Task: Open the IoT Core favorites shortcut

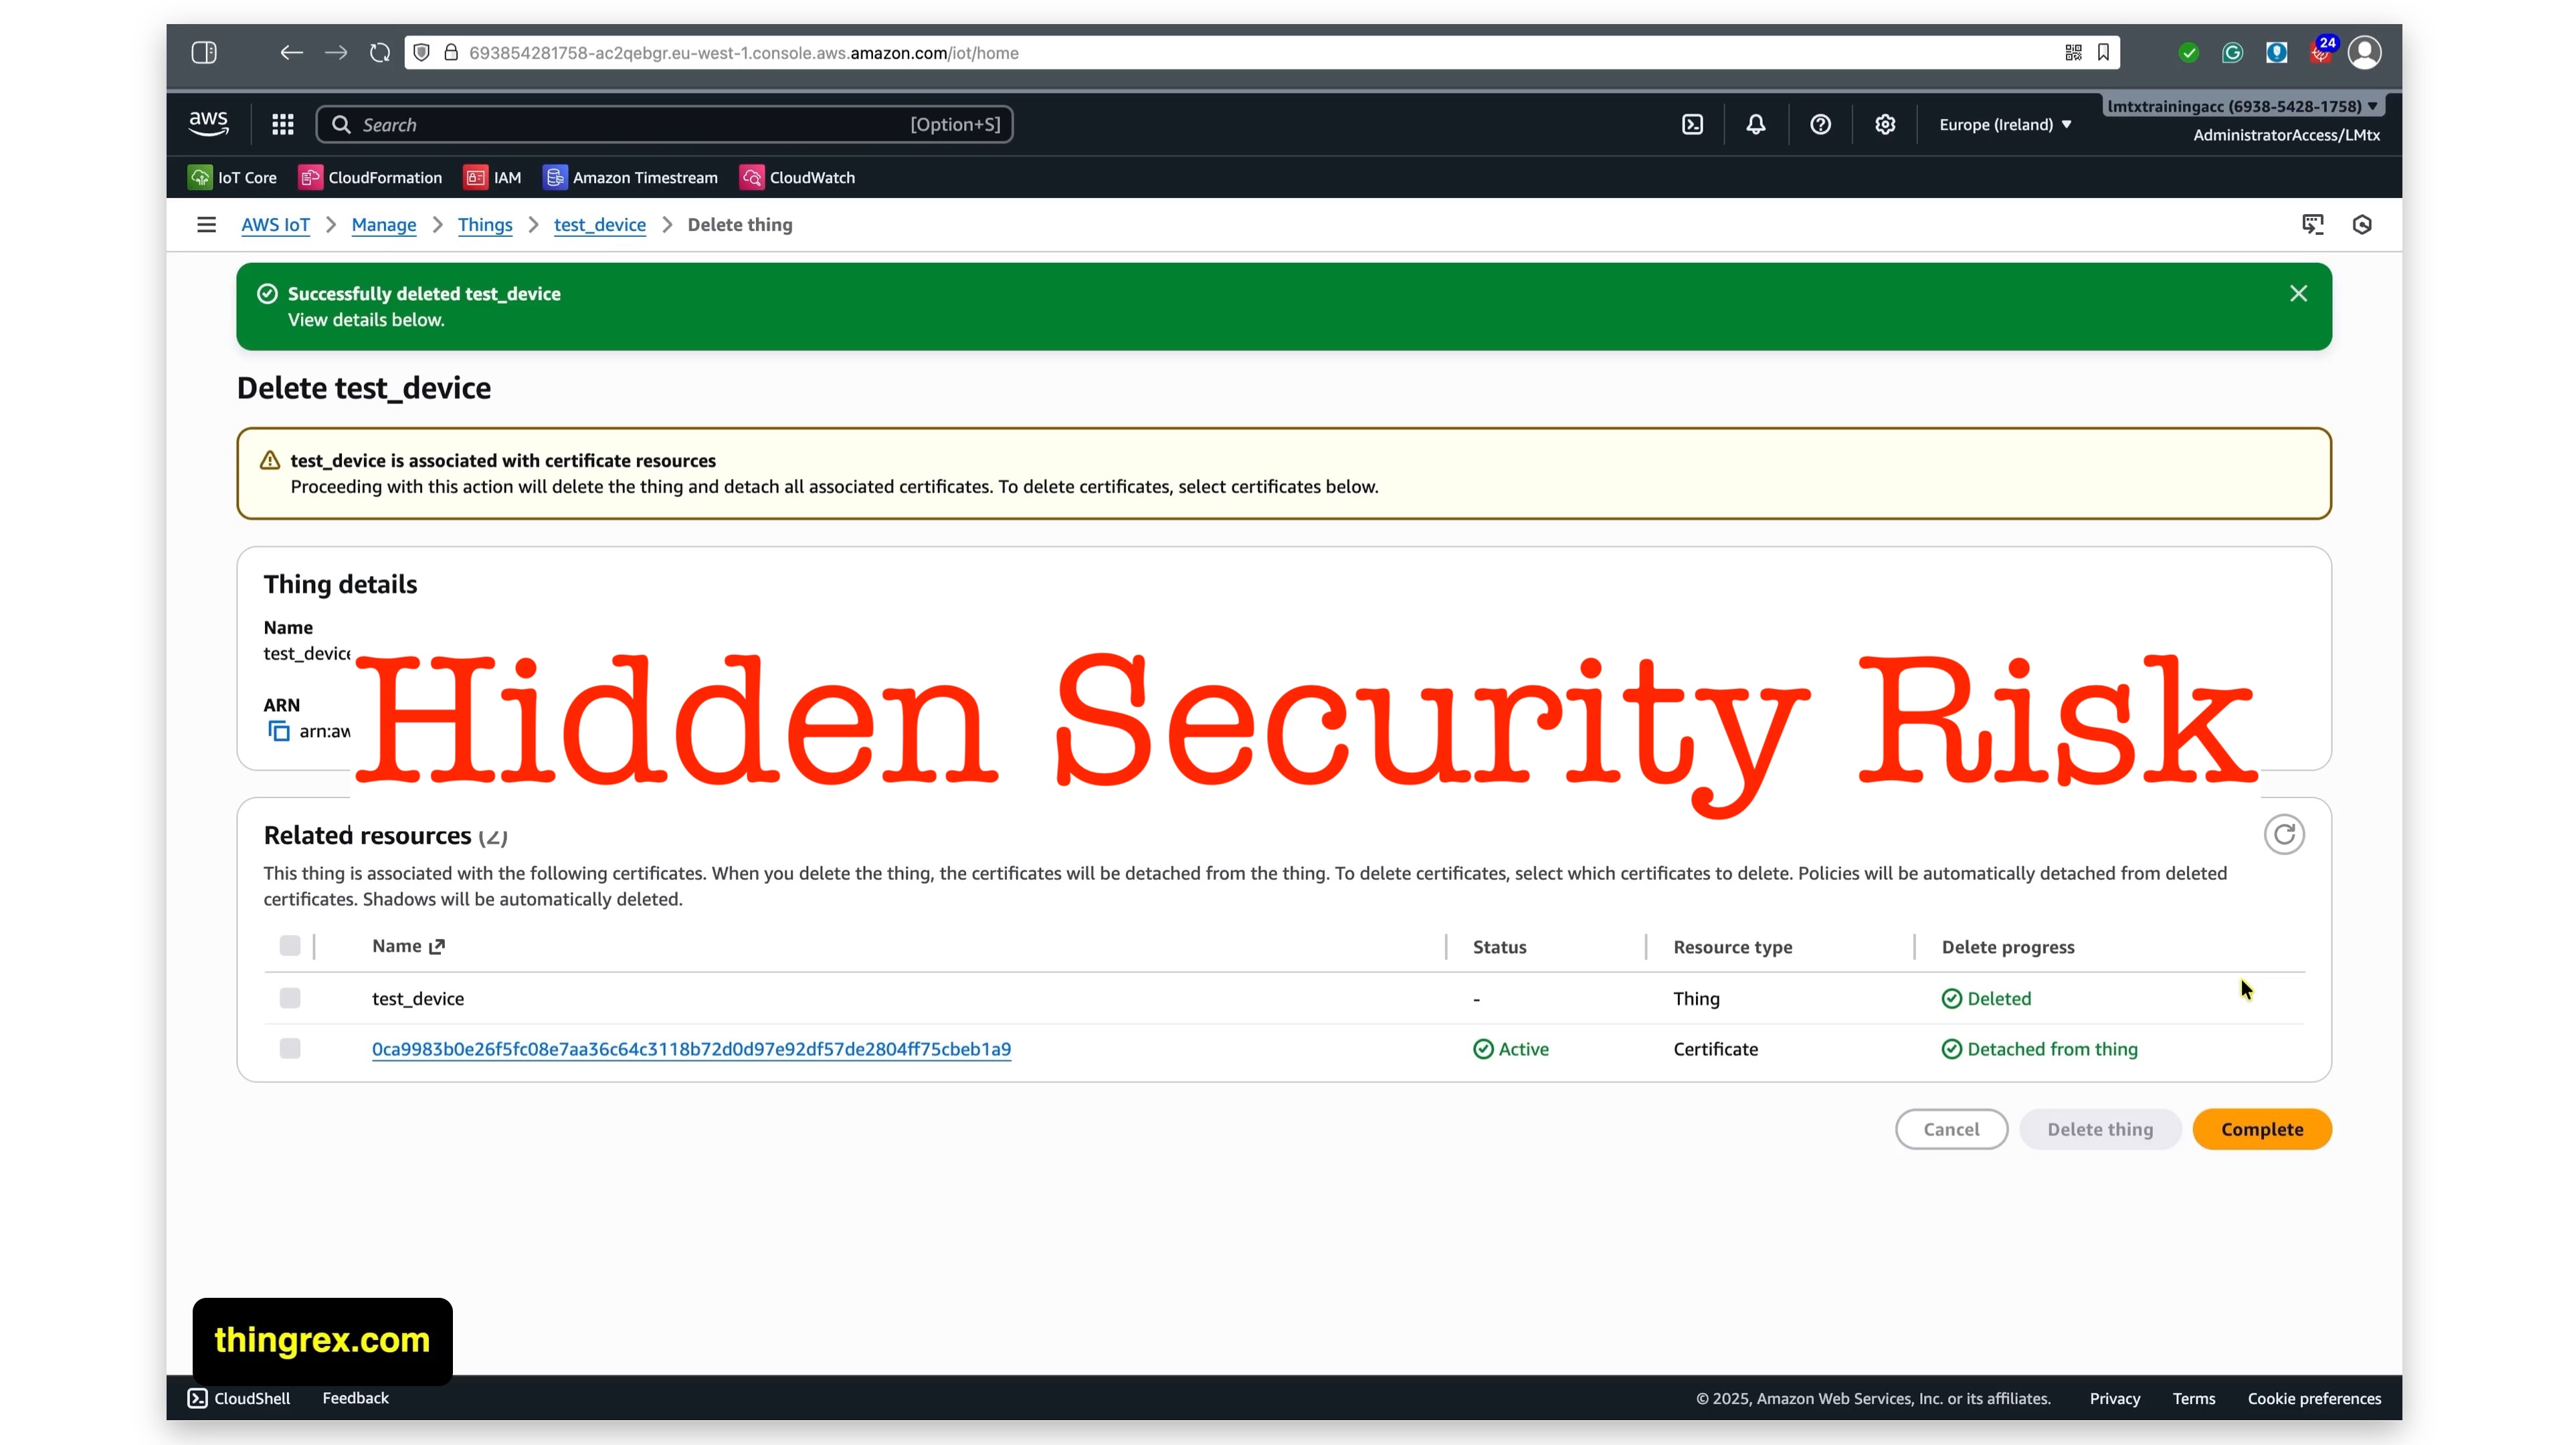Action: tap(232, 177)
